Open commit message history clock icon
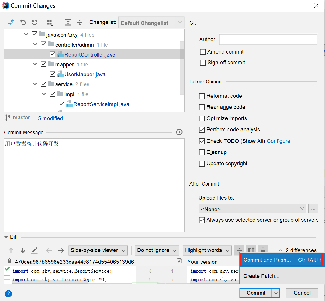The image size is (325, 301). click(x=179, y=132)
